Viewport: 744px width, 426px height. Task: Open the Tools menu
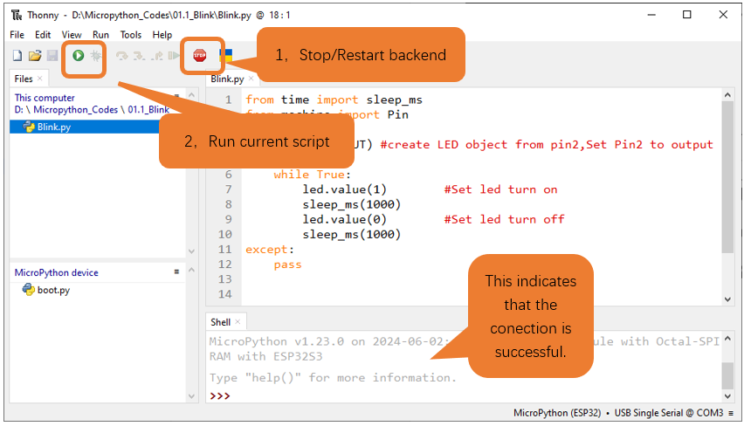(130, 35)
